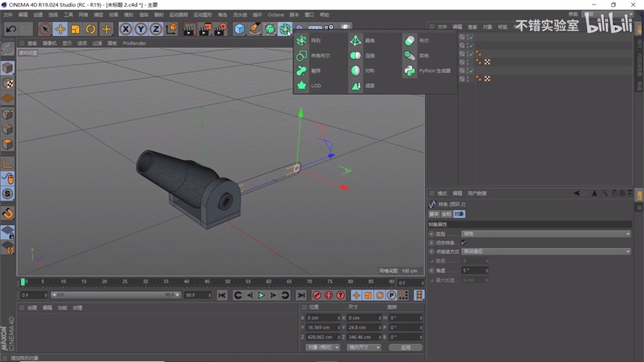The width and height of the screenshot is (644, 362).
Task: Choose the 对称 (Symmetry) generator
Action: click(x=356, y=71)
